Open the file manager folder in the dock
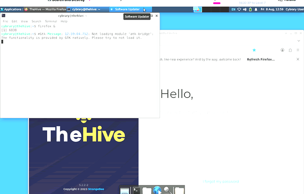This screenshot has width=304, height=194. point(147,190)
